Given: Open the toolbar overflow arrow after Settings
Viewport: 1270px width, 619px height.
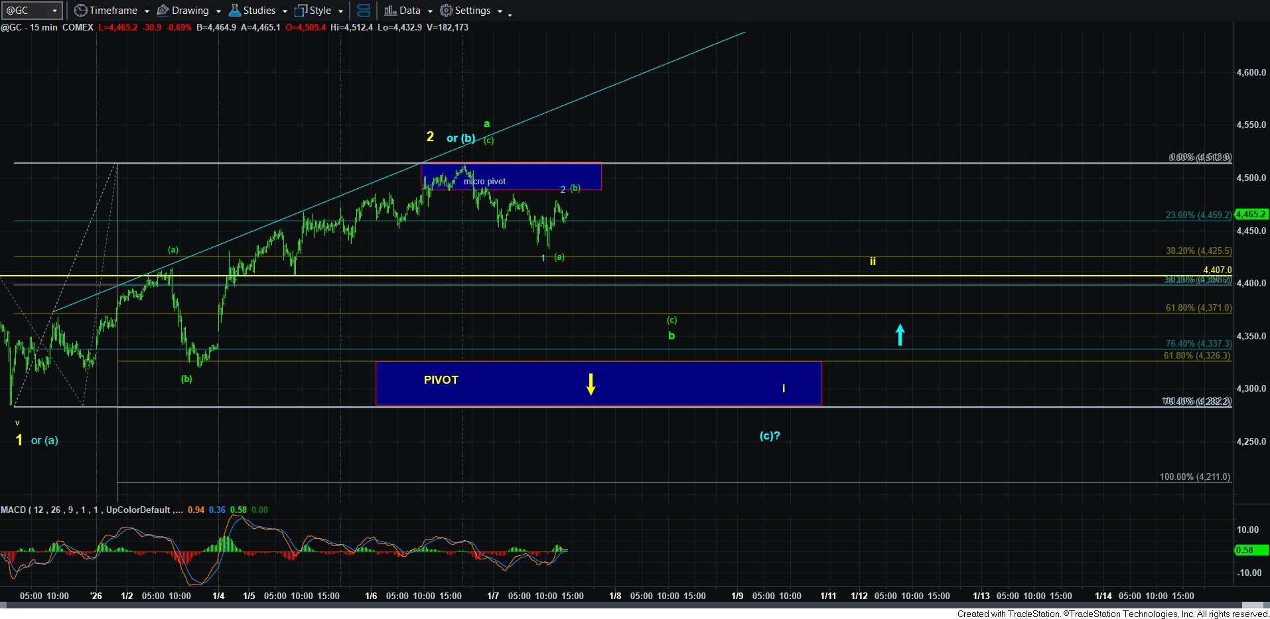Looking at the screenshot, I should (510, 14).
